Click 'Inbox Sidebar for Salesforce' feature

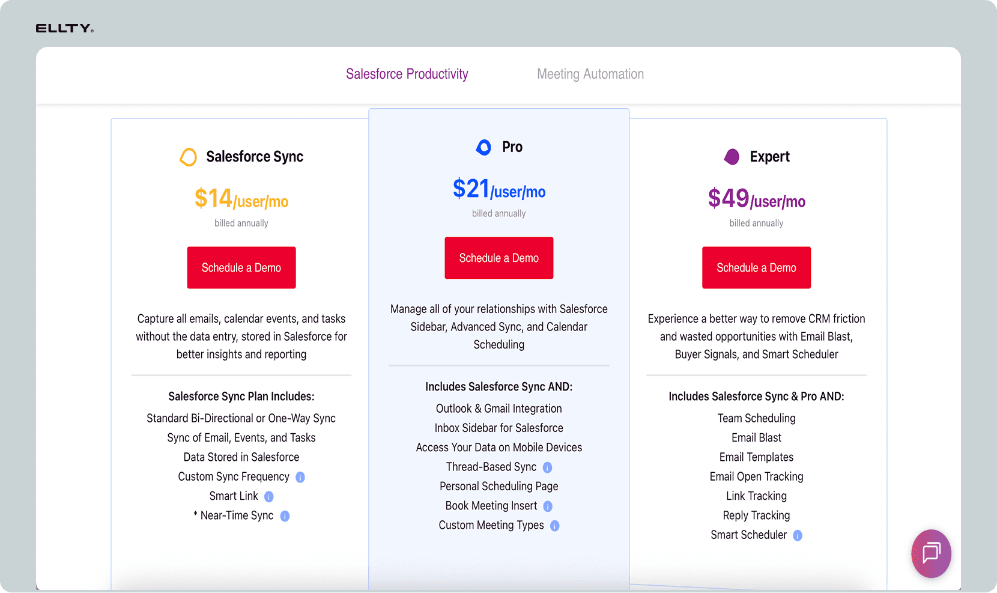[x=499, y=428]
